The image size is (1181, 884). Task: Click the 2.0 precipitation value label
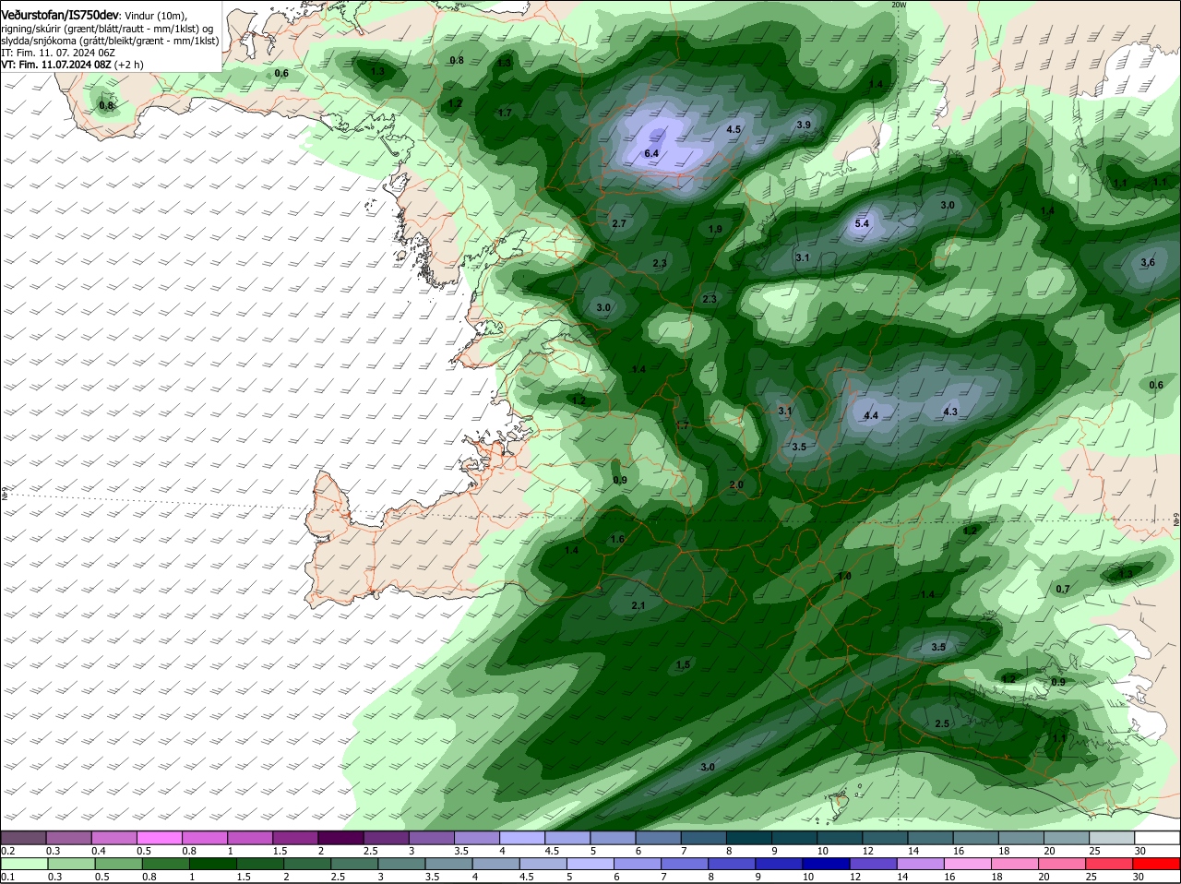[736, 485]
